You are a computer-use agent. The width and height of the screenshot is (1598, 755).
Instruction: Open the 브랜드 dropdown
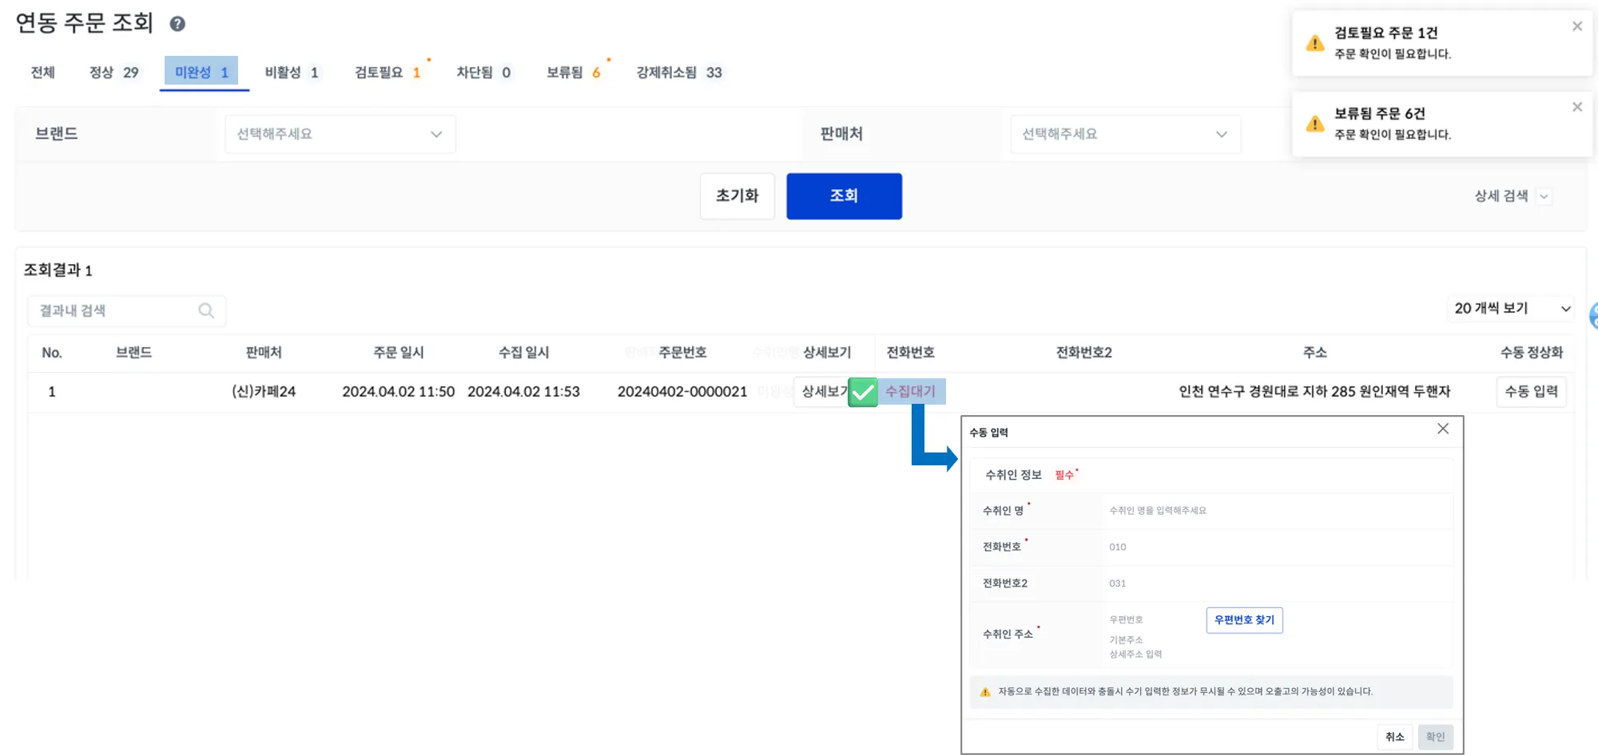point(340,134)
